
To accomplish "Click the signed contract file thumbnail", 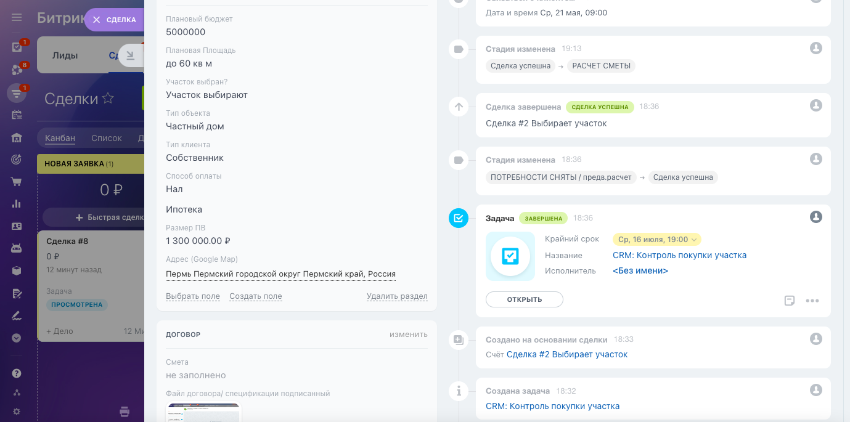I will tap(204, 412).
